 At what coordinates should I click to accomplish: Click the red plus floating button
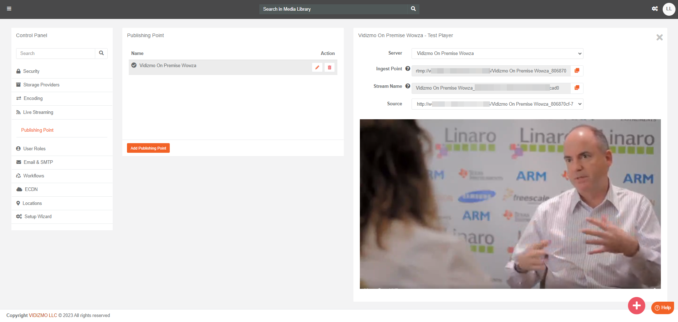[636, 306]
